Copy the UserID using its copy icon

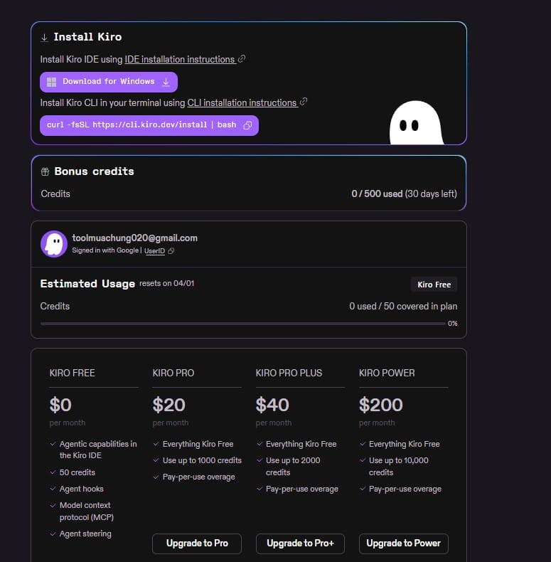tap(171, 251)
